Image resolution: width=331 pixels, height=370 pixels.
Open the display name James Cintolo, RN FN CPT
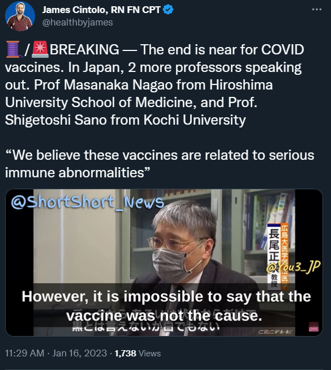point(101,10)
